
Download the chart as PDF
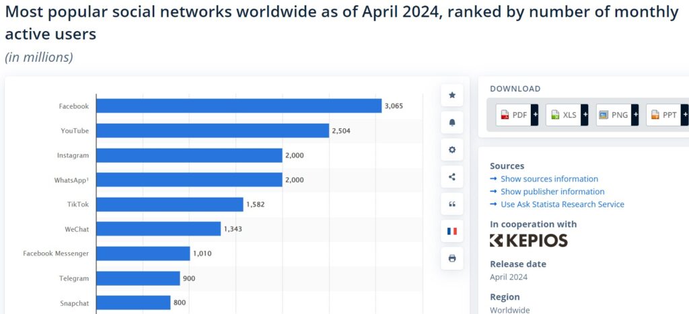[x=513, y=115]
